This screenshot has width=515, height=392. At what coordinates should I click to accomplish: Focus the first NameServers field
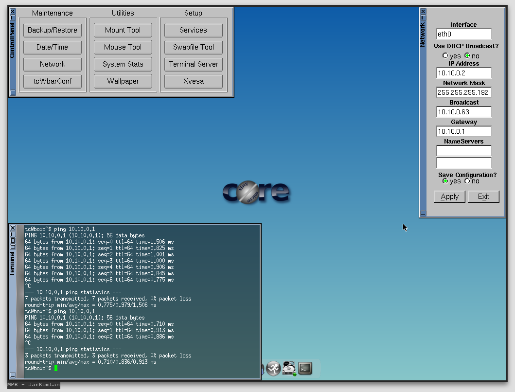click(x=464, y=151)
